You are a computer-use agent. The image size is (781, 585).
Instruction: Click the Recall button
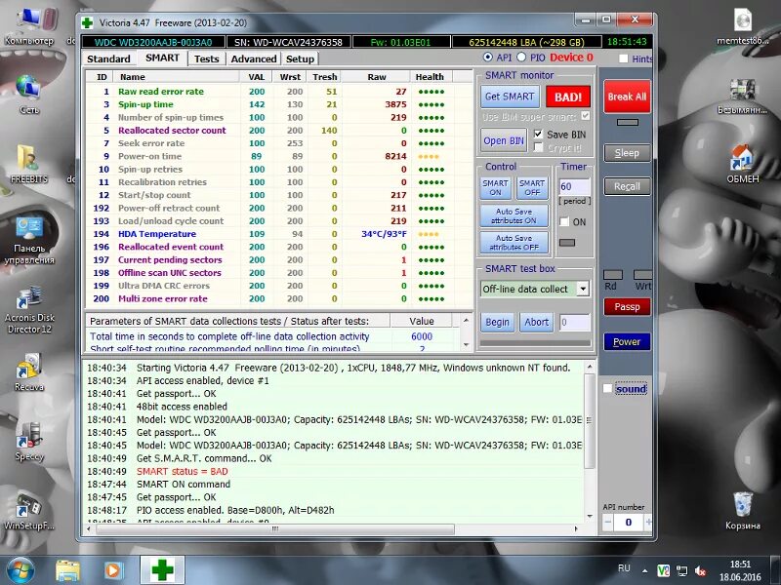(x=627, y=186)
